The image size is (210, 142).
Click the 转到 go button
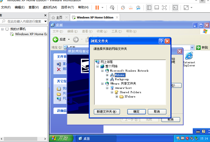pyautogui.click(x=202, y=48)
